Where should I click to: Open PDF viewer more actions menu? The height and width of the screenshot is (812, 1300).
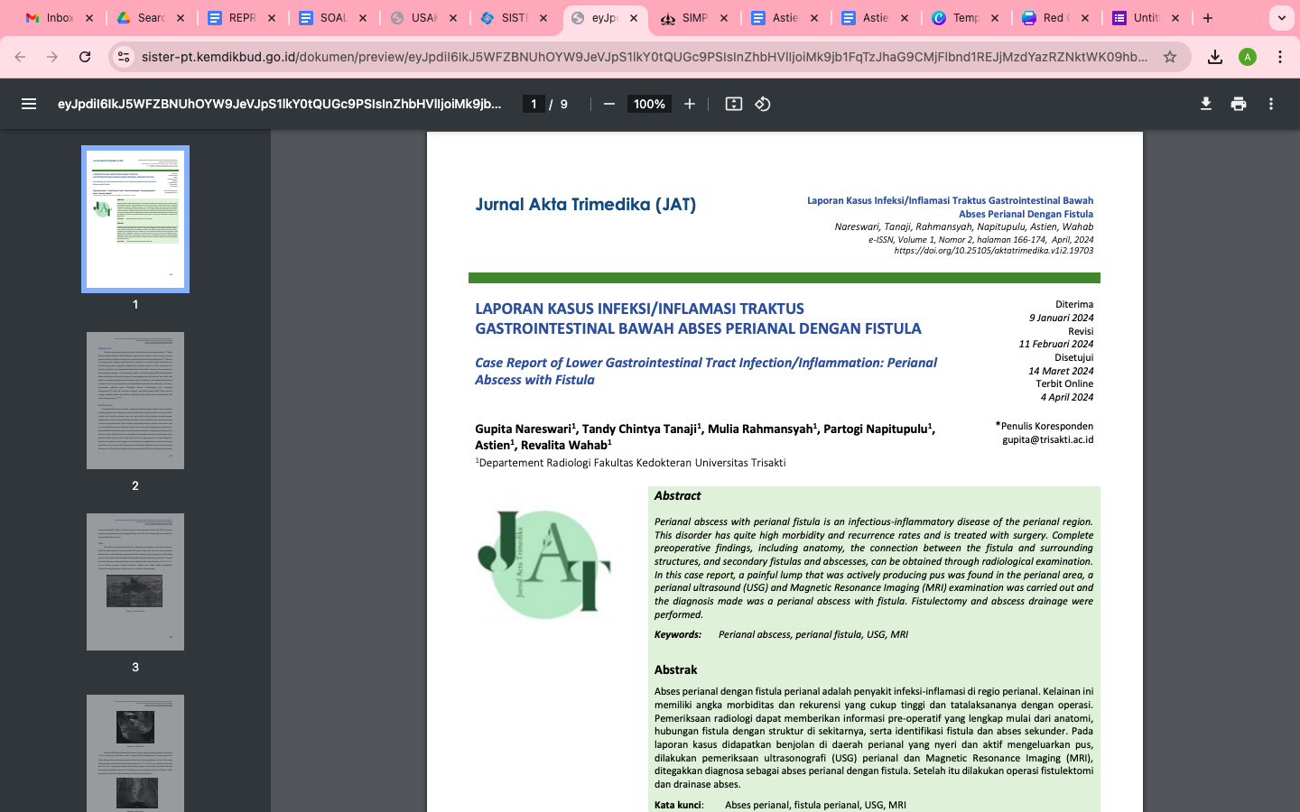click(x=1270, y=104)
